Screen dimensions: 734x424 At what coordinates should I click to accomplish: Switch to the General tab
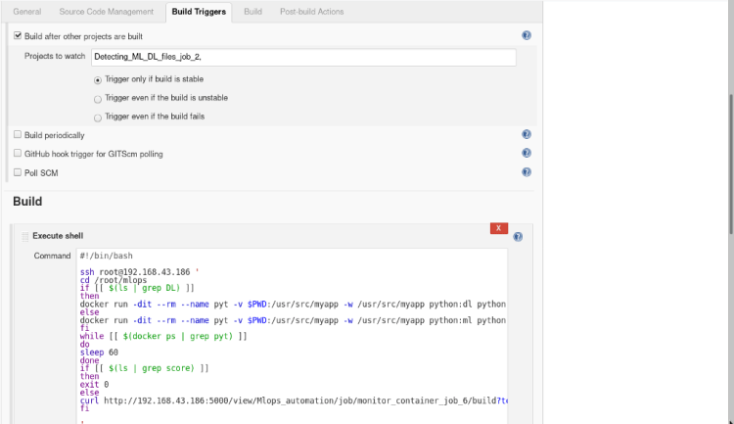click(26, 12)
